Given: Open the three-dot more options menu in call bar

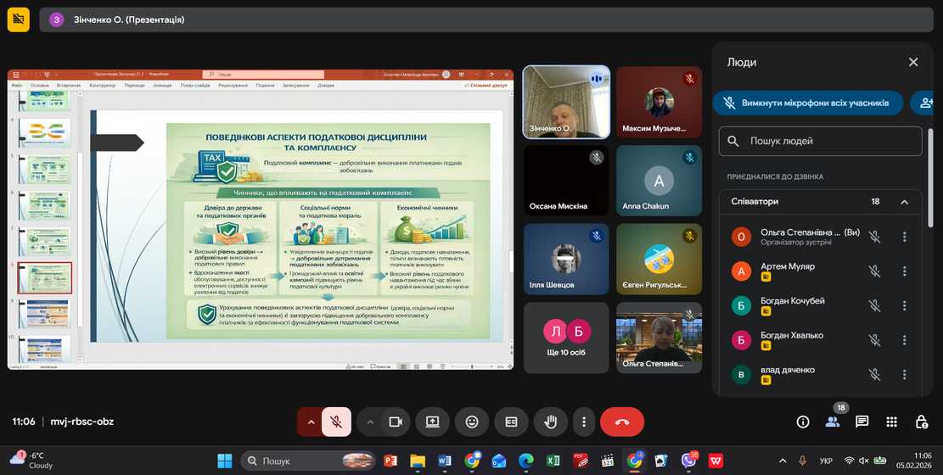Looking at the screenshot, I should point(583,422).
